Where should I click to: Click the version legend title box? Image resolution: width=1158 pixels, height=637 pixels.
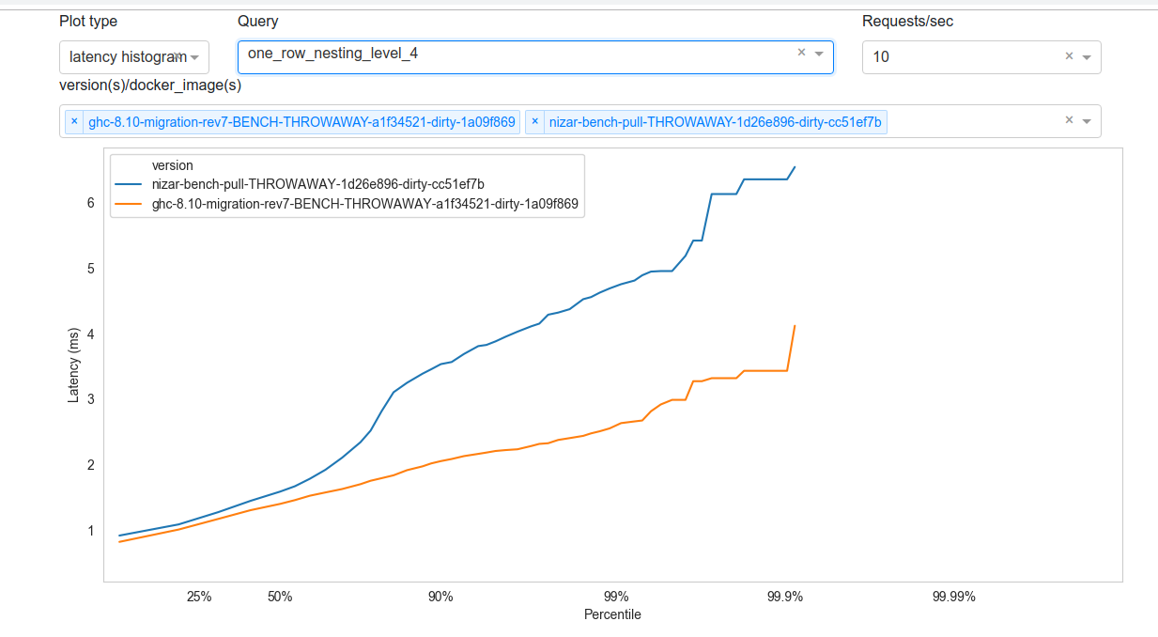[173, 164]
